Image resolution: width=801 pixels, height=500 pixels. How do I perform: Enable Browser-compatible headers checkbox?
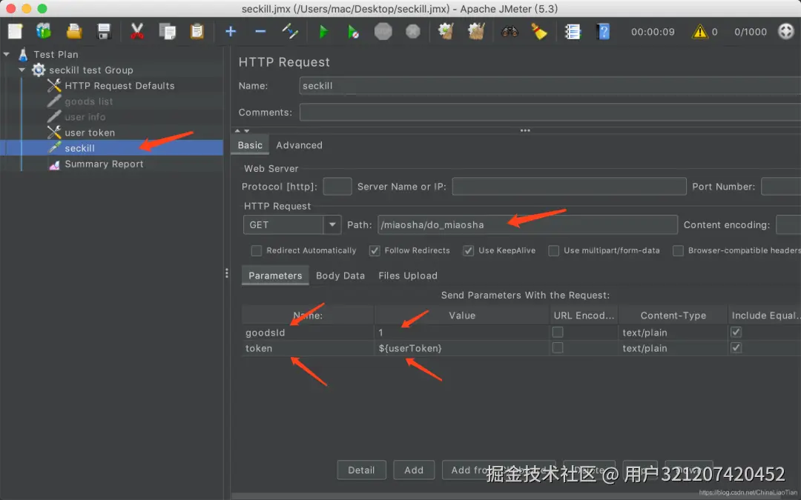pos(678,250)
